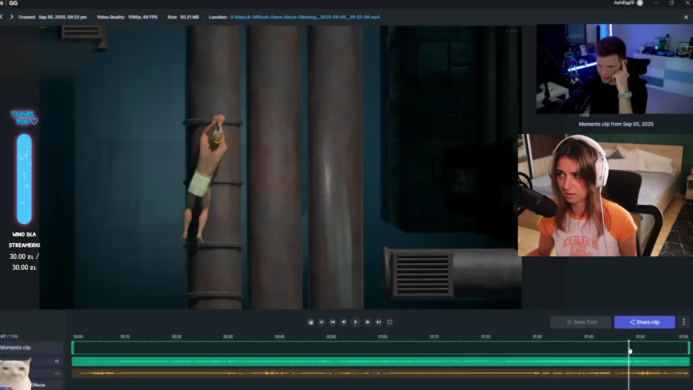Click the volume speaker icon in playback controls
693x390 pixels.
point(322,322)
